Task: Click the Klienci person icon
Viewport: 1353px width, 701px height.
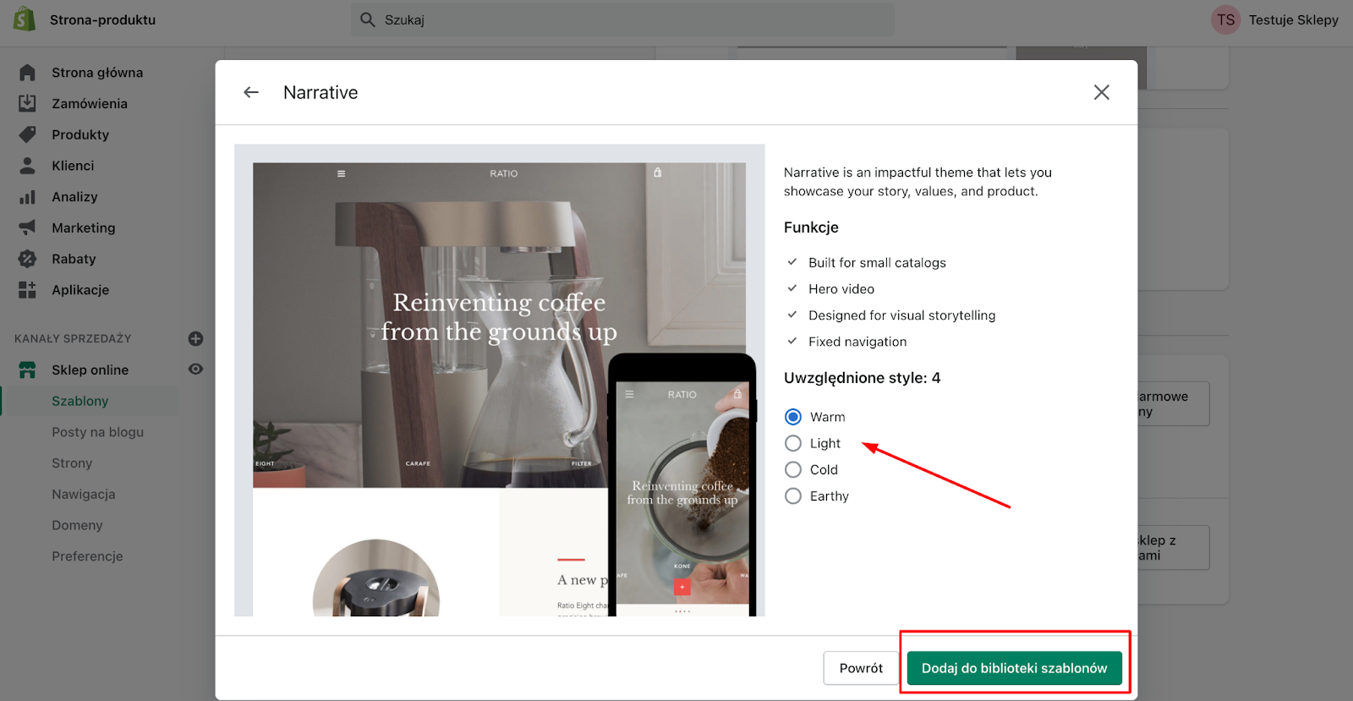Action: [x=27, y=166]
